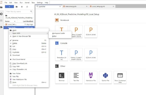Expand the Open With submenu arrow
Image resolution: width=146 pixels, height=95 pixels.
pos(47,33)
